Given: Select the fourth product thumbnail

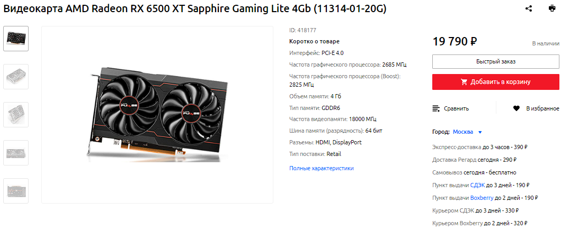Looking at the screenshot, I should [x=16, y=153].
